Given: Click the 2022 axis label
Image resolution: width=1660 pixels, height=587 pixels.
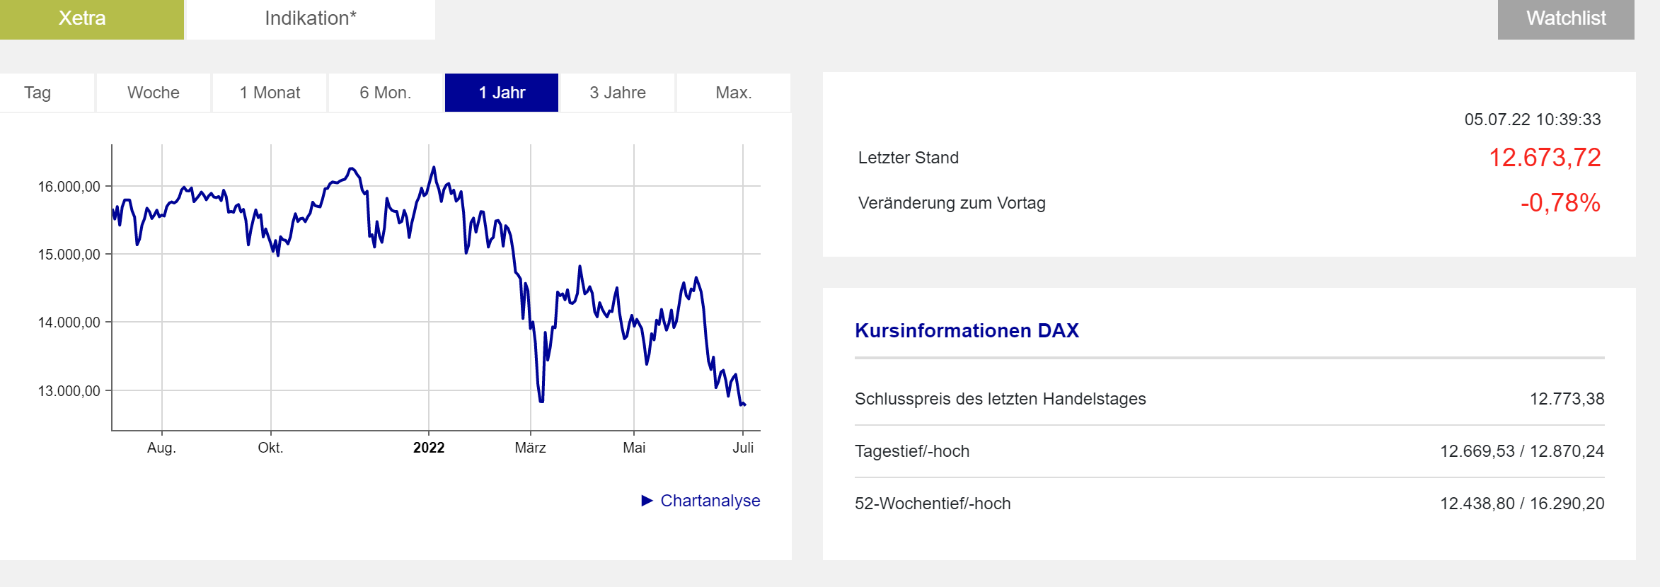Looking at the screenshot, I should pos(429,448).
